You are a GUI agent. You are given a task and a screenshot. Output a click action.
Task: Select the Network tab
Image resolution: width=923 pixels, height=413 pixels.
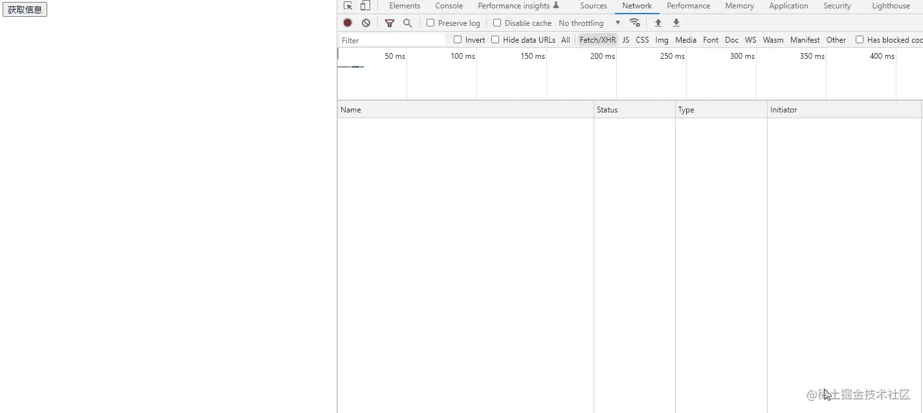[637, 6]
